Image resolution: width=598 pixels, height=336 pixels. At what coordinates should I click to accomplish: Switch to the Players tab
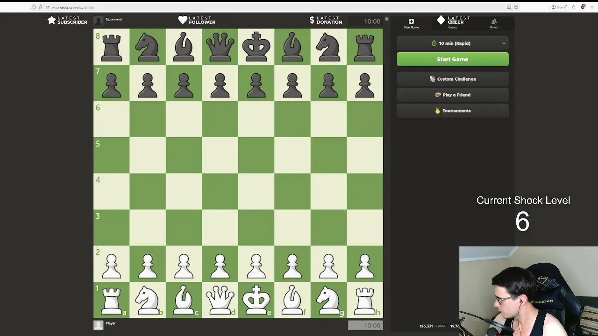click(x=494, y=23)
